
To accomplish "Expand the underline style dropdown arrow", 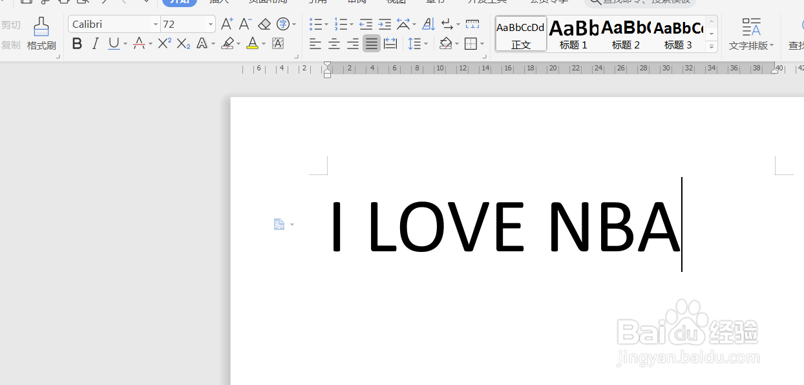I will (x=125, y=45).
